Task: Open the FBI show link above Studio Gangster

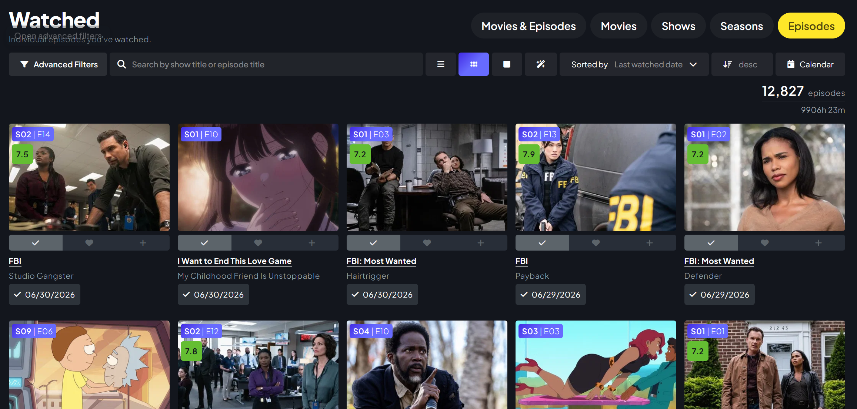Action: [15, 261]
